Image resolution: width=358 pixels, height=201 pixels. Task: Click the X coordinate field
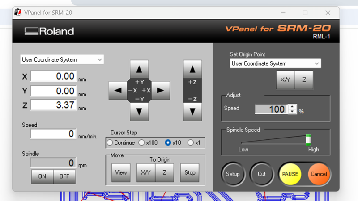(53, 76)
